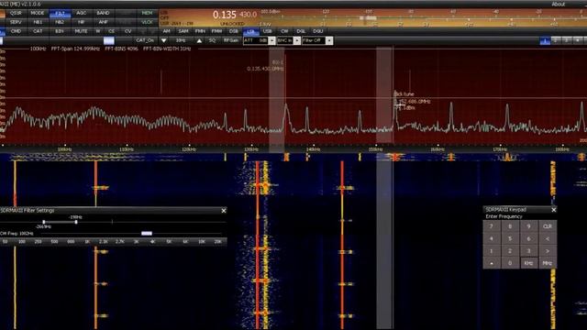Click the keypad backspace '<' key

[x=548, y=238]
